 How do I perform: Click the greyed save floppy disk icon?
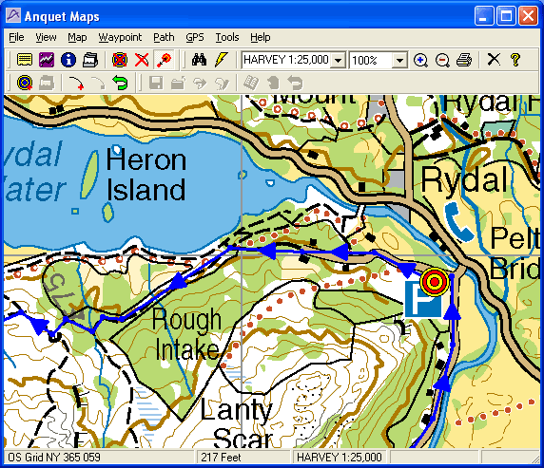coord(156,84)
